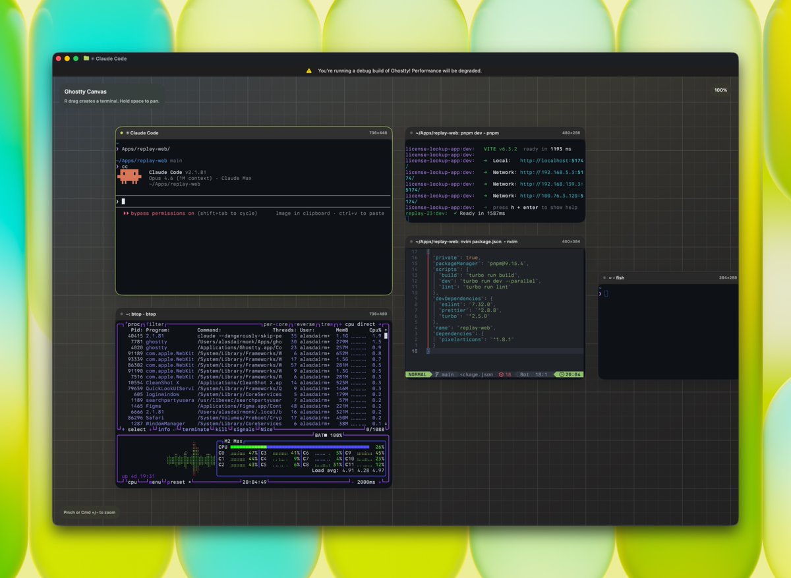Click the status dot on the btop terminal header
The image size is (791, 578).
click(x=122, y=314)
